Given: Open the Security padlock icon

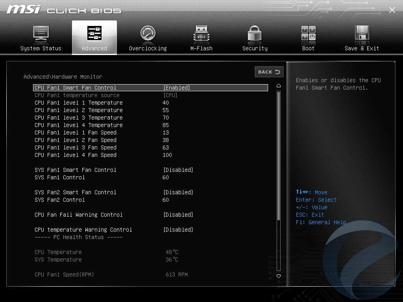Looking at the screenshot, I should click(255, 34).
